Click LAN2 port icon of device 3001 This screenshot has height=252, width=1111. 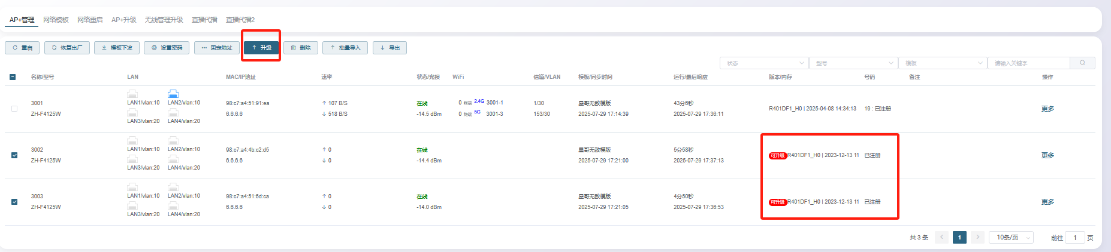coord(173,94)
